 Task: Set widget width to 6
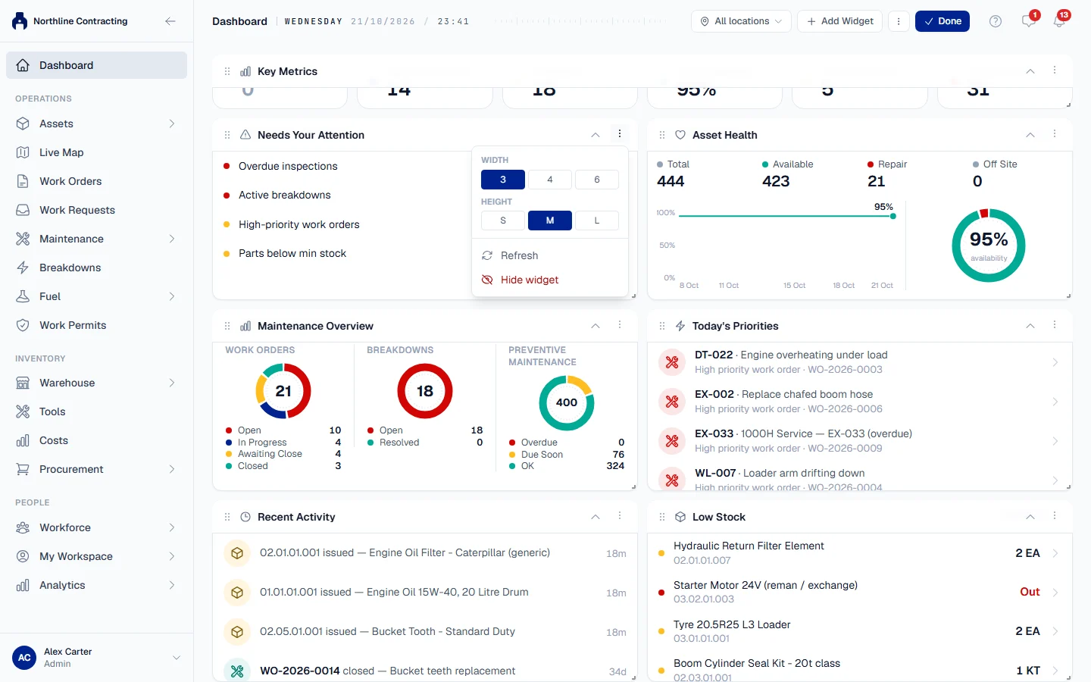coord(597,180)
